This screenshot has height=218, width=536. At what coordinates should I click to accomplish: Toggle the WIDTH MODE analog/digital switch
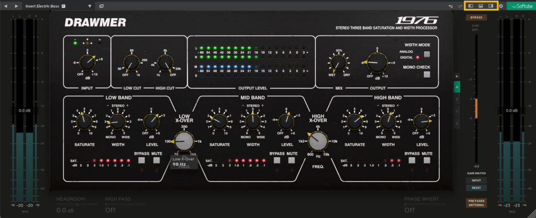[x=427, y=54]
